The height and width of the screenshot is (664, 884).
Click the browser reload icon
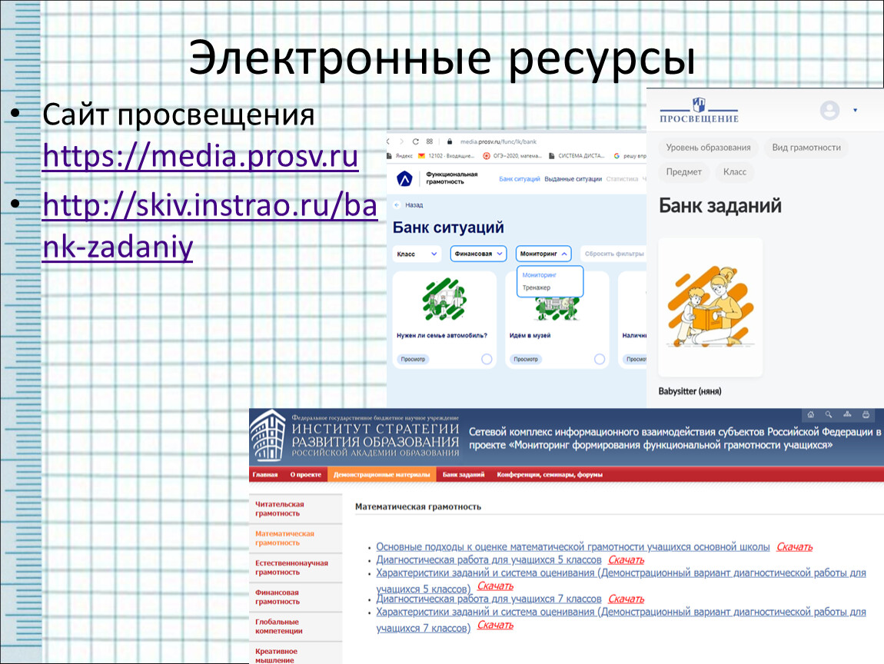click(416, 141)
